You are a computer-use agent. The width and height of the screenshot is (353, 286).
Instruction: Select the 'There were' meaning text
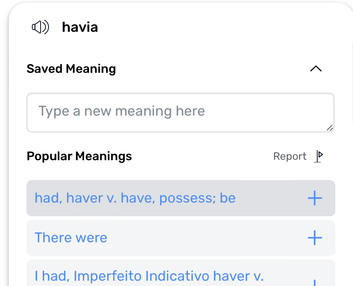click(x=71, y=237)
